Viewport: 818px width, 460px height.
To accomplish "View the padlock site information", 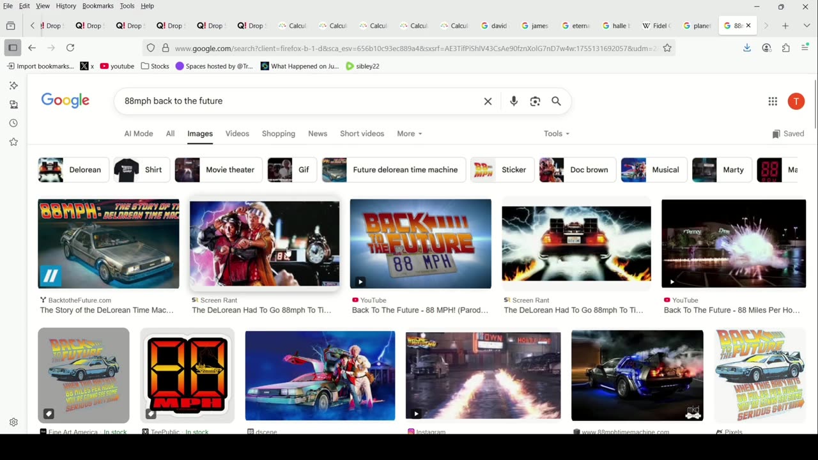I will coord(166,48).
